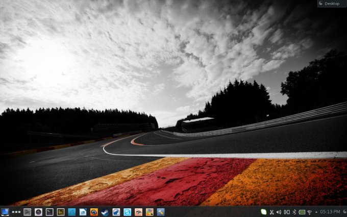Open the document editor icon in taskbar

tap(83, 212)
